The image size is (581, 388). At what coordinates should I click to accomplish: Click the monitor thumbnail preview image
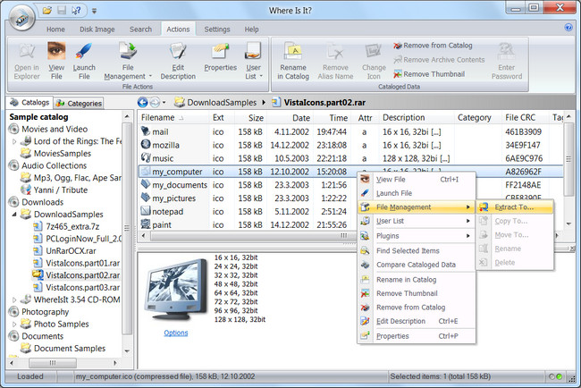[176, 289]
